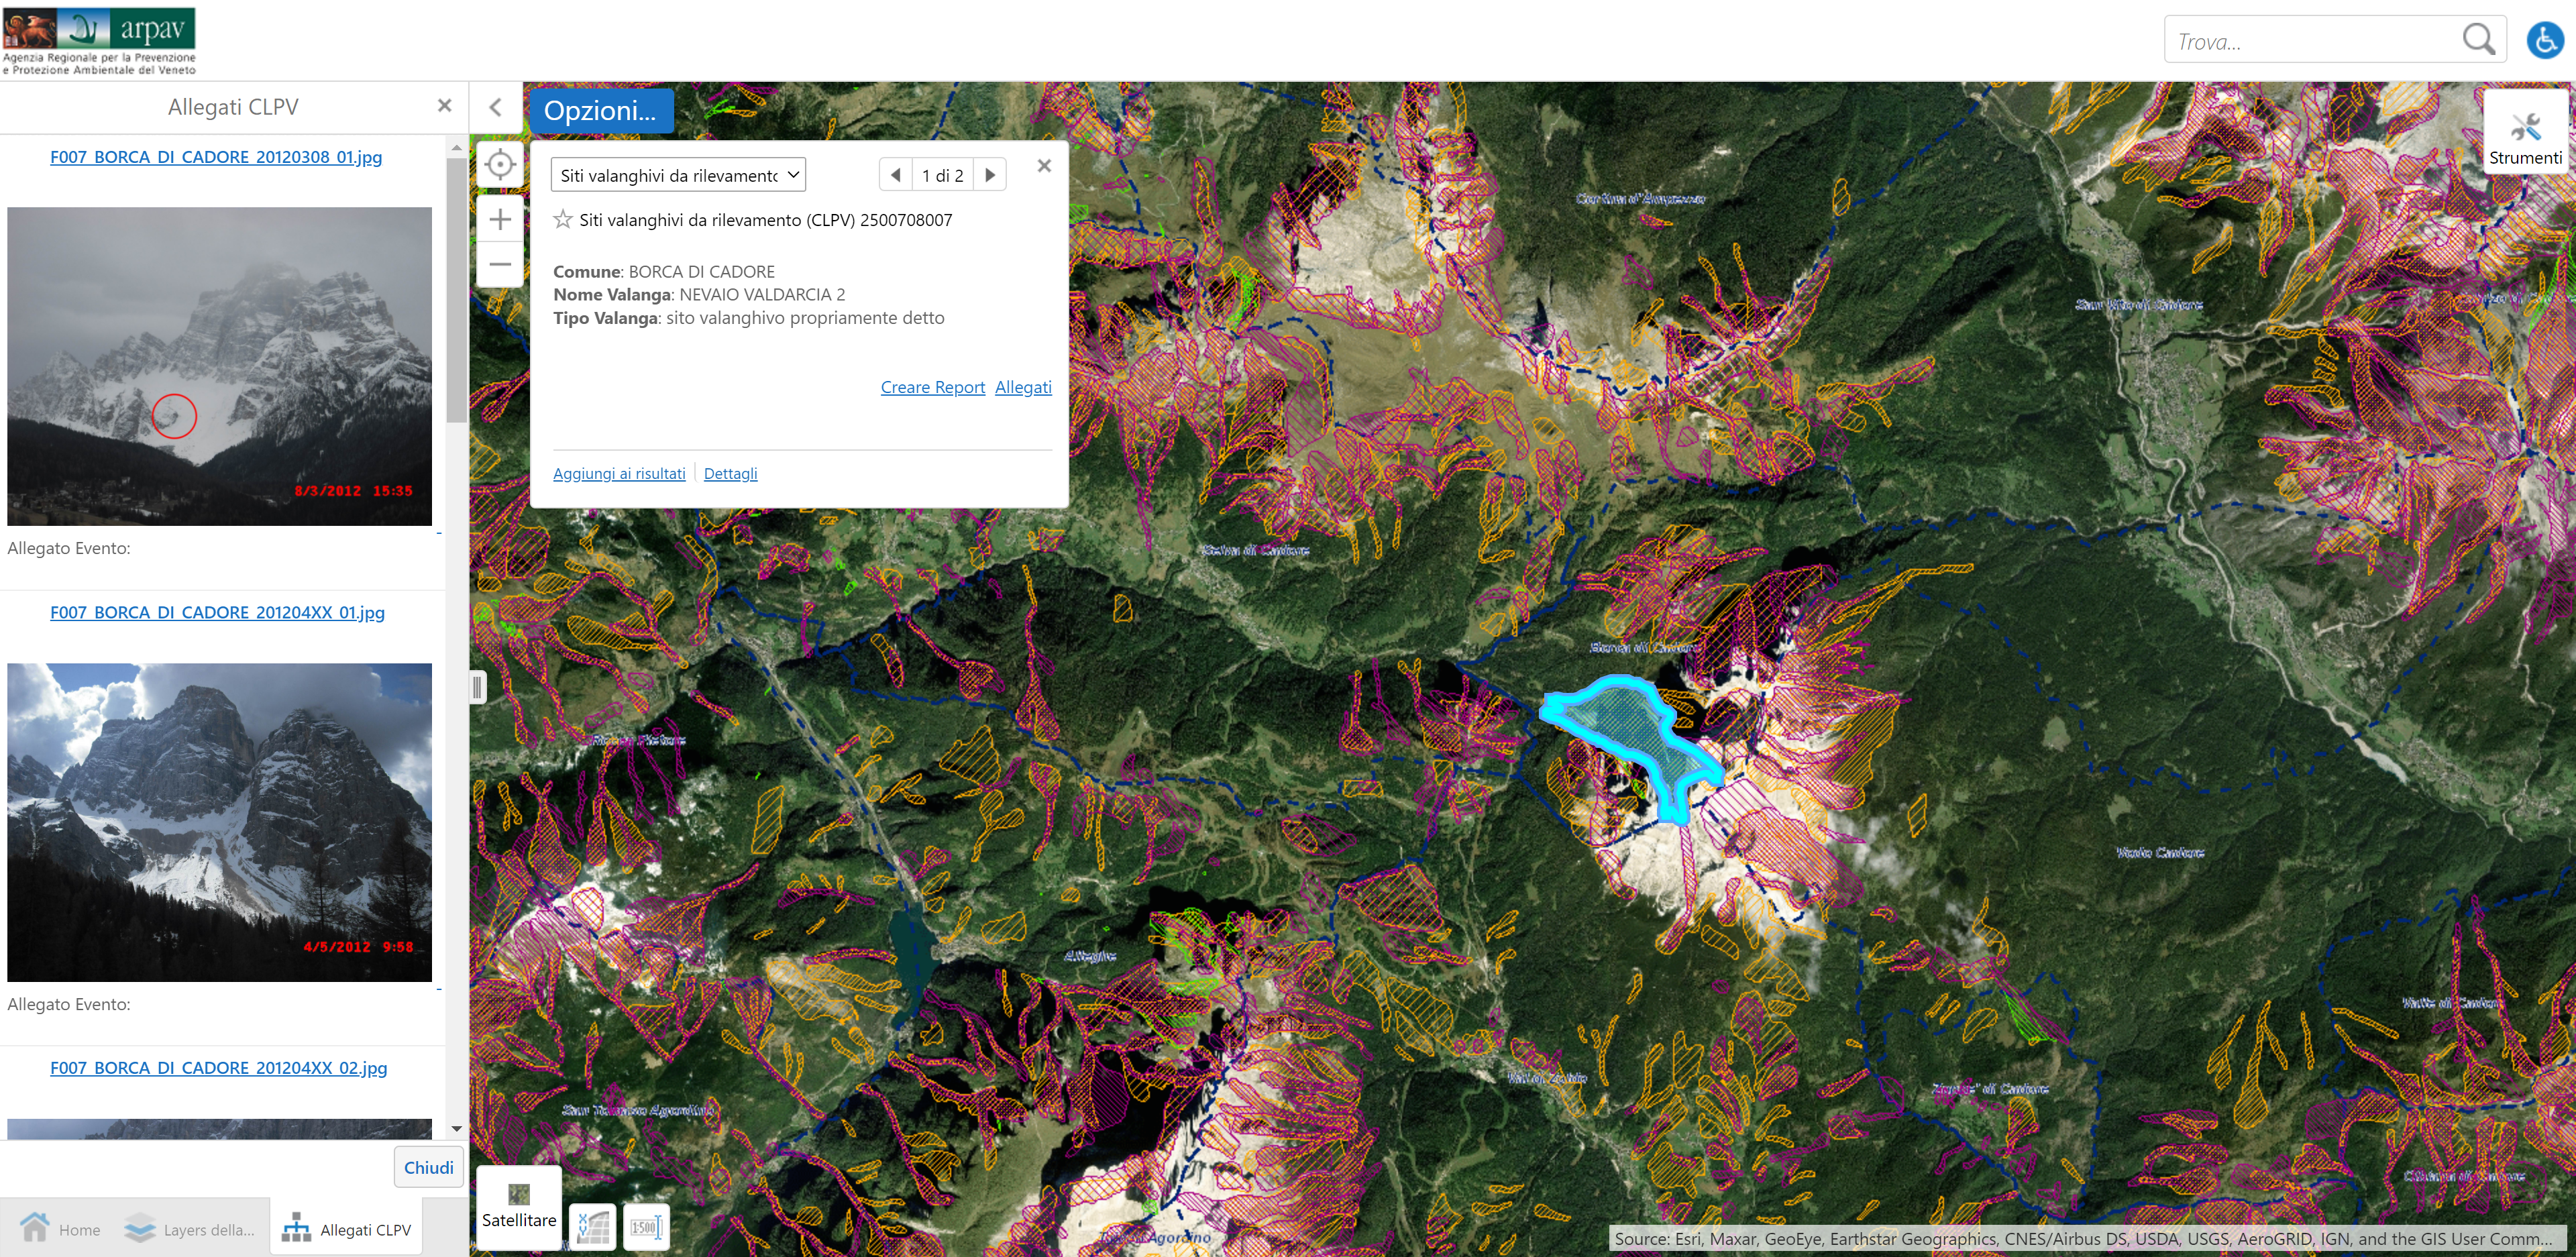The width and height of the screenshot is (2576, 1257).
Task: Mark the feature as favorite with the star
Action: 563,220
